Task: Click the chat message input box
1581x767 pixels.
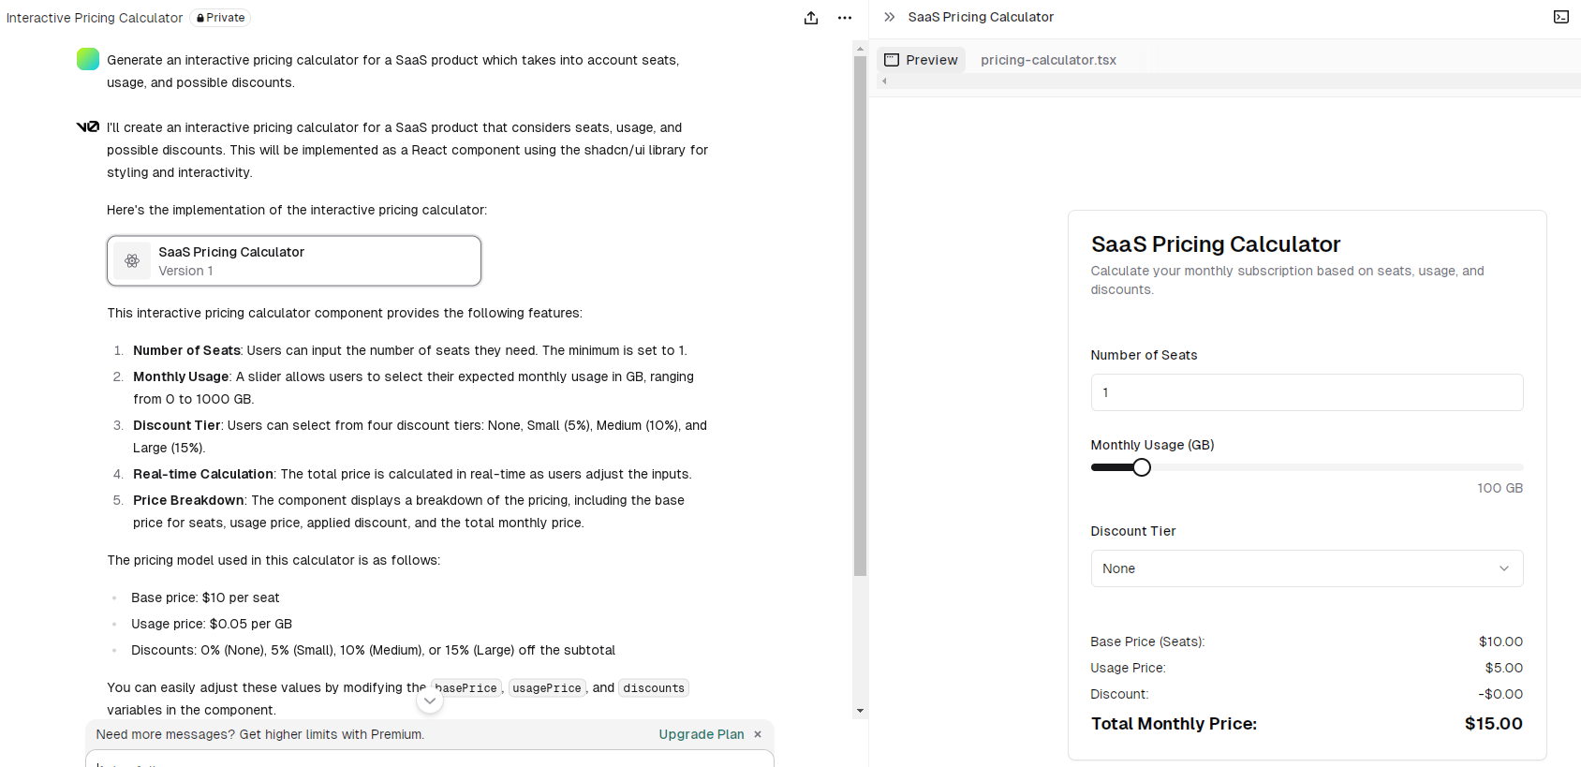Action: pos(430,759)
